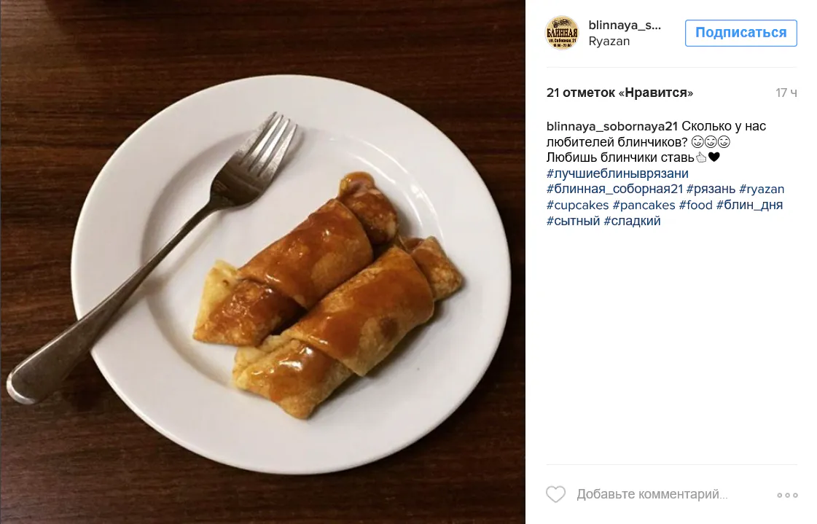This screenshot has height=524, width=817.
Task: Like the post with the heart icon
Action: tap(555, 494)
